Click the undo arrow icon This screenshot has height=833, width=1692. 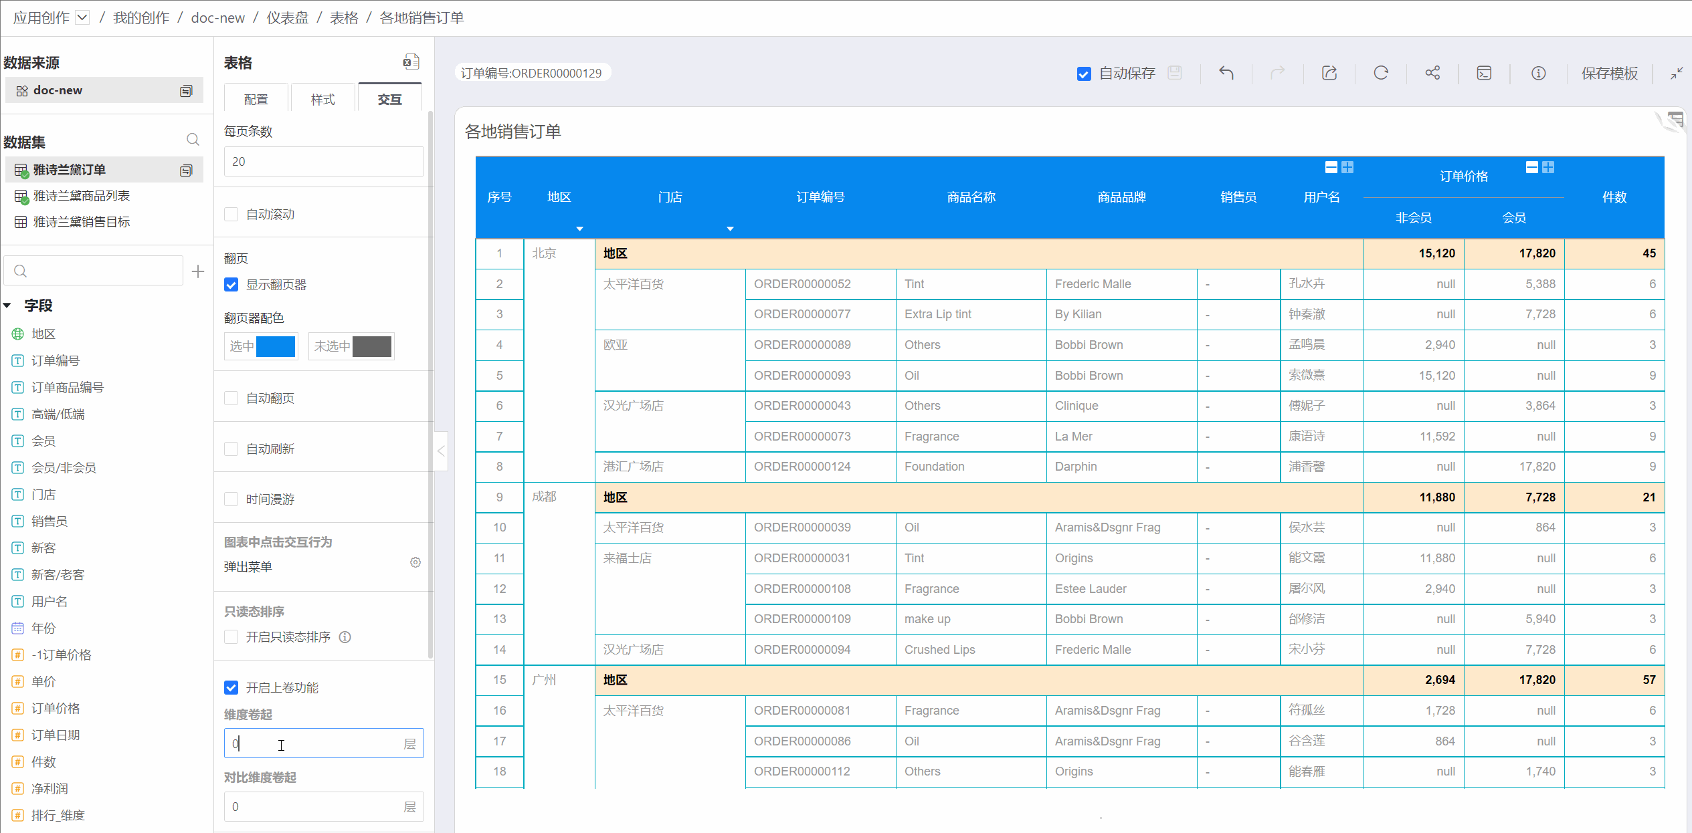pos(1226,73)
